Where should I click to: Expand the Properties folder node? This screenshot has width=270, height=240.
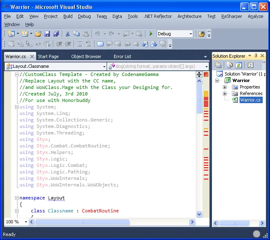225,87
